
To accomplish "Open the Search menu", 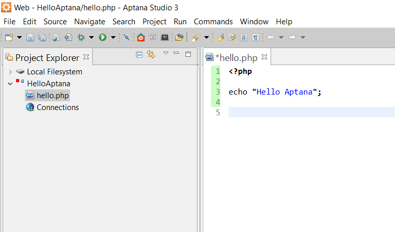I will coord(124,22).
